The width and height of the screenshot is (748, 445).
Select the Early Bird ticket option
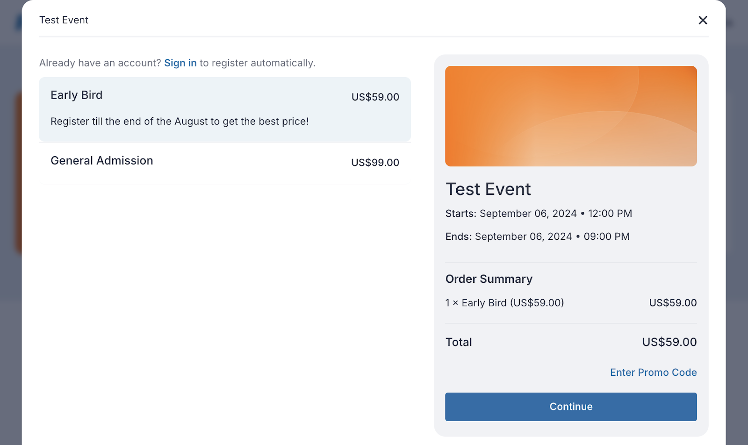224,109
